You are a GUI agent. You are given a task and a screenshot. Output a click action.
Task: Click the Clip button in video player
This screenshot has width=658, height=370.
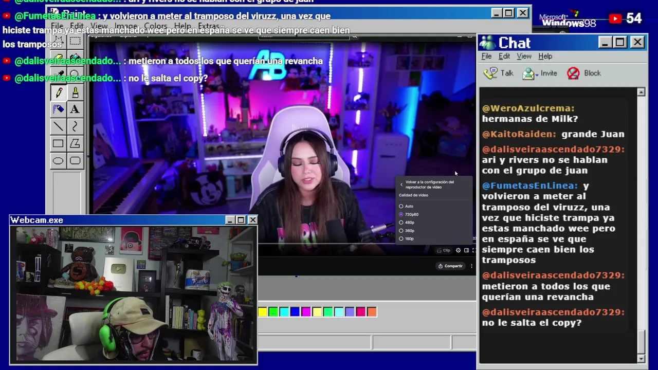tap(444, 250)
